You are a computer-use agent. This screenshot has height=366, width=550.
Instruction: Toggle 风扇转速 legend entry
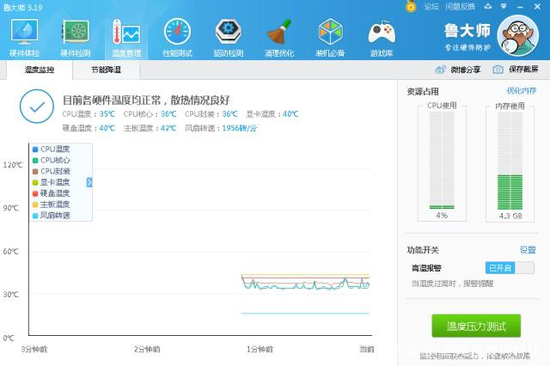[x=52, y=216]
